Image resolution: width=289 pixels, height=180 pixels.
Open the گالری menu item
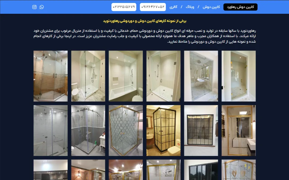tap(173, 7)
